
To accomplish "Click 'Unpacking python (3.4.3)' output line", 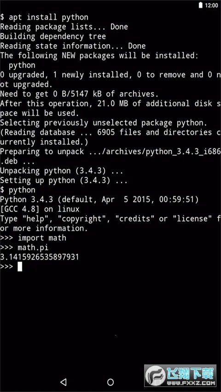I will 61,171.
